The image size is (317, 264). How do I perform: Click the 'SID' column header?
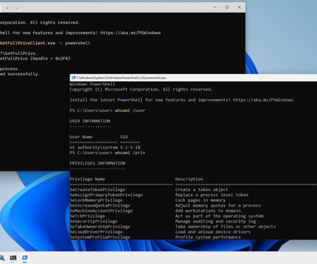pos(124,137)
